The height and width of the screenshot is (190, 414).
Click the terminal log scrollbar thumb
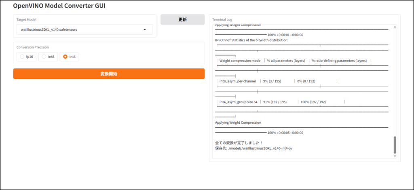395,145
